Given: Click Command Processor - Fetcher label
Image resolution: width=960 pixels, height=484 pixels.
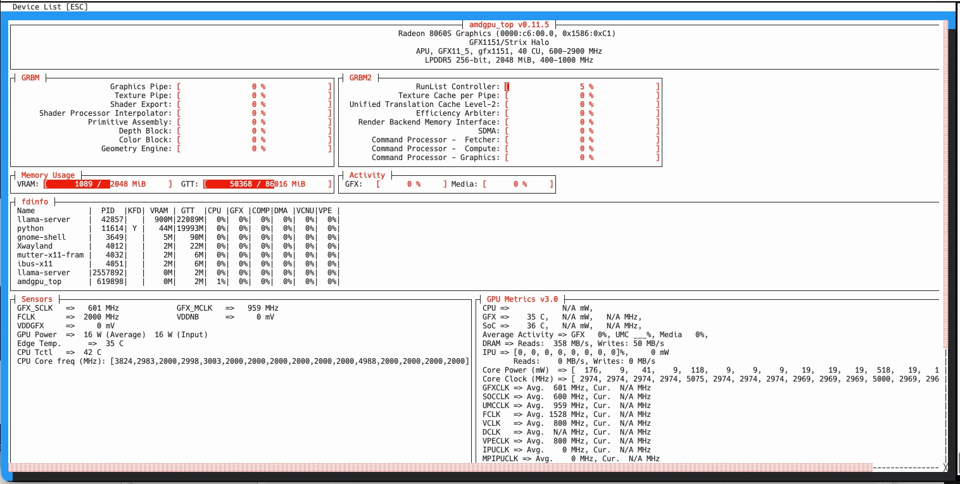Looking at the screenshot, I should click(x=435, y=140).
